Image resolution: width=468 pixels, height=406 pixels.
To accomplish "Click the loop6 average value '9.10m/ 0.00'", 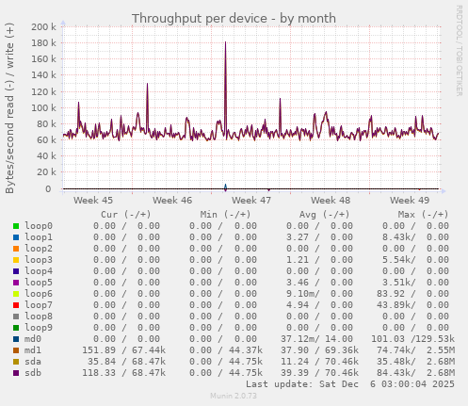I will pos(319,294).
